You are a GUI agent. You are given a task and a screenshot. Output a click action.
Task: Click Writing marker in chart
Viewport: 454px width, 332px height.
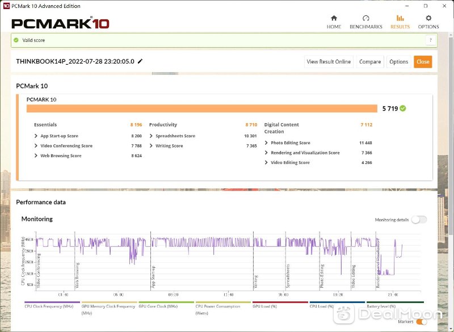pos(256,281)
